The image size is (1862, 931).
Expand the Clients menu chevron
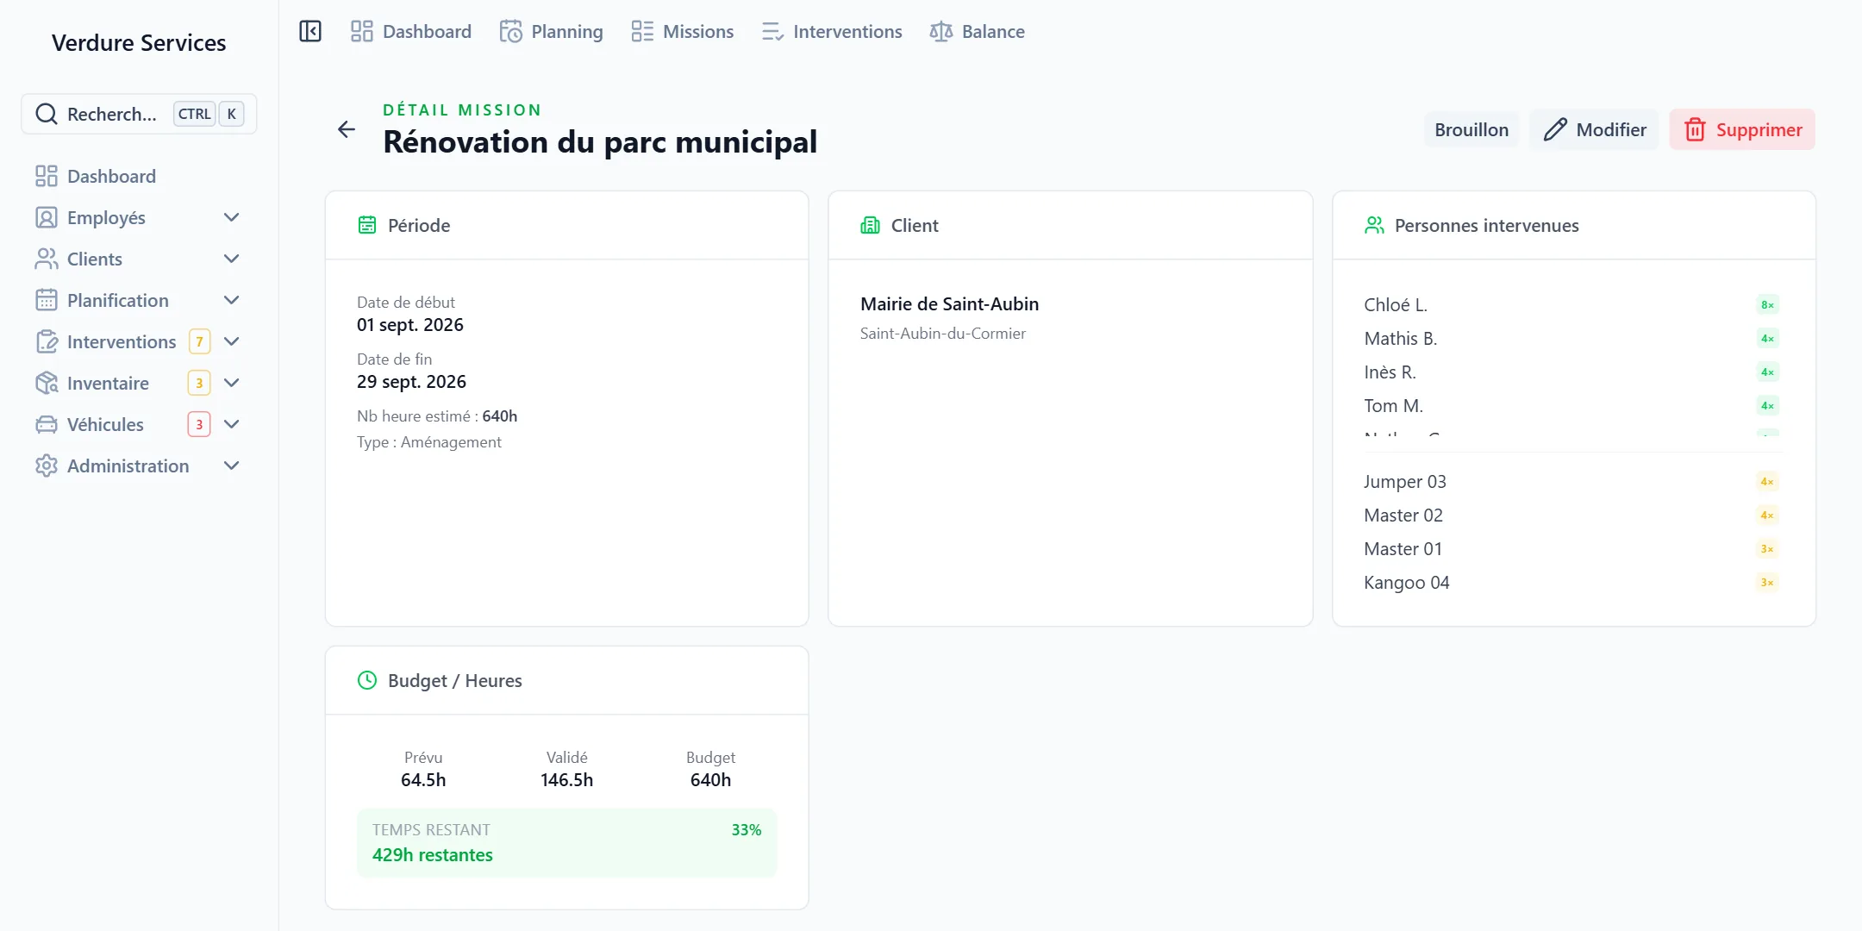click(231, 259)
